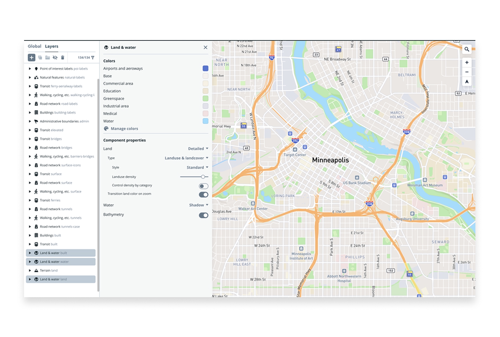
Task: Open the Land Detailed dropdown
Action: pos(198,149)
